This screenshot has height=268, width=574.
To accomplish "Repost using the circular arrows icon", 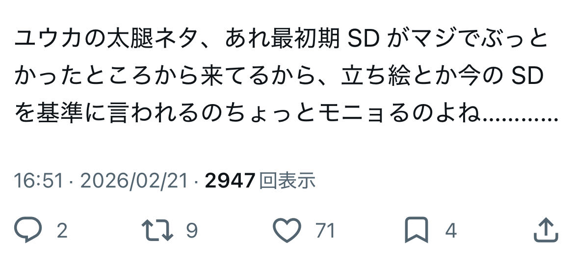I will pos(157,230).
